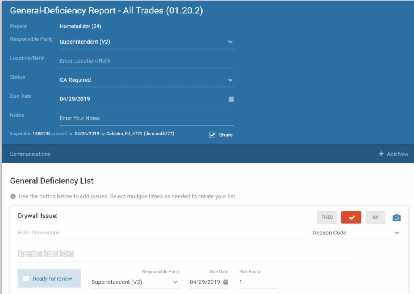Click the red checkmark deficiency button
This screenshot has height=294, width=414.
[351, 217]
